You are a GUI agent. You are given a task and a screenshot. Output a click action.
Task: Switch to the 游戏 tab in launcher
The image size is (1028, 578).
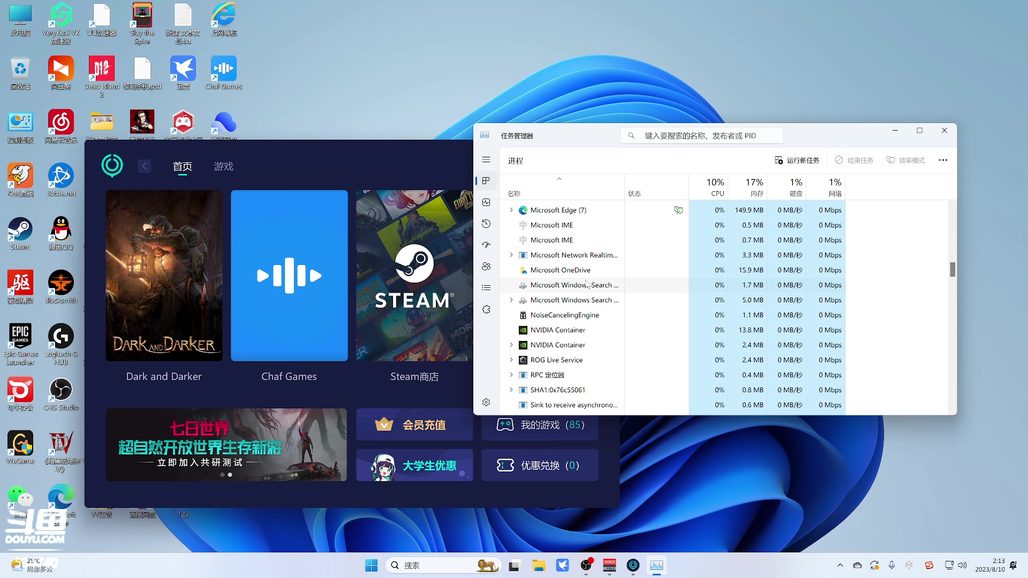tap(224, 166)
